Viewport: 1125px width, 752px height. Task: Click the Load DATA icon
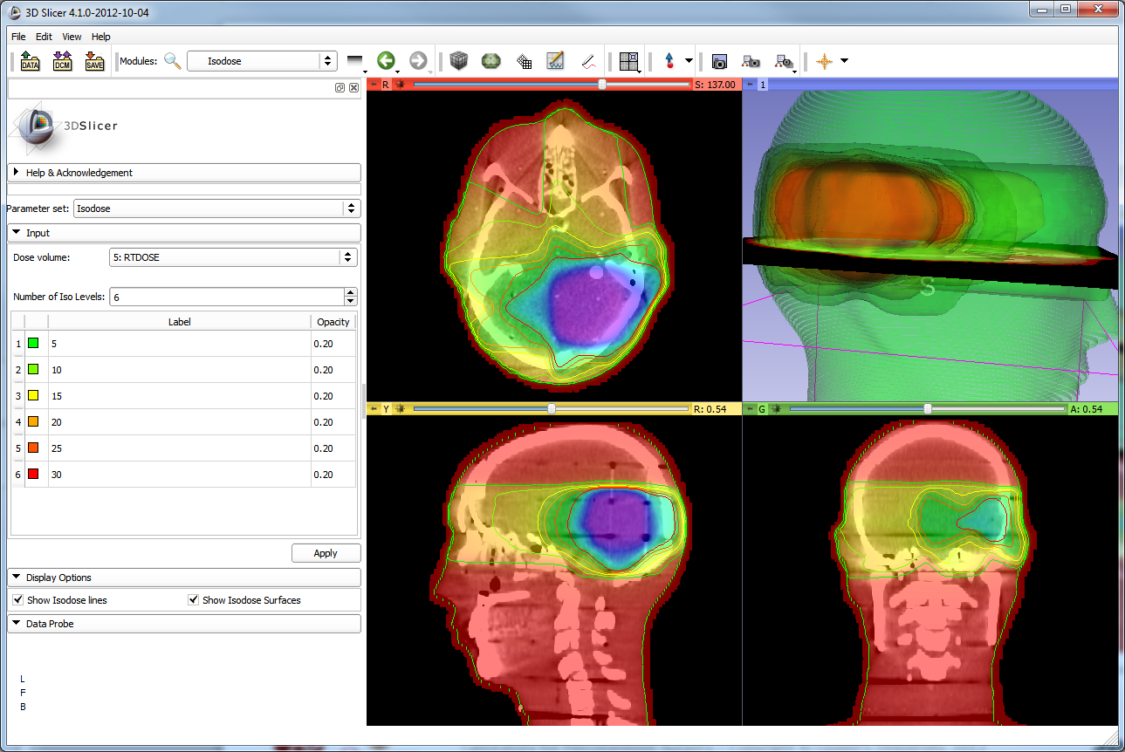tap(31, 61)
